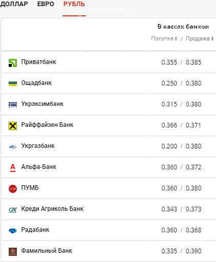
Task: Click the Альфа-Банк red A logo
Action: (13, 168)
